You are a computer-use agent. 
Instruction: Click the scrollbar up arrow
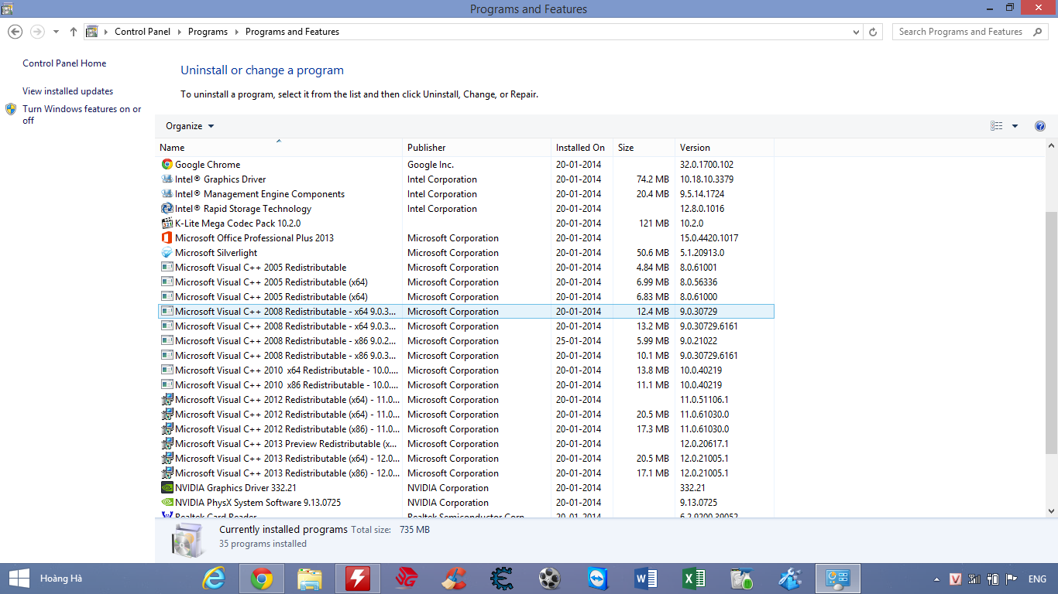click(x=1051, y=145)
